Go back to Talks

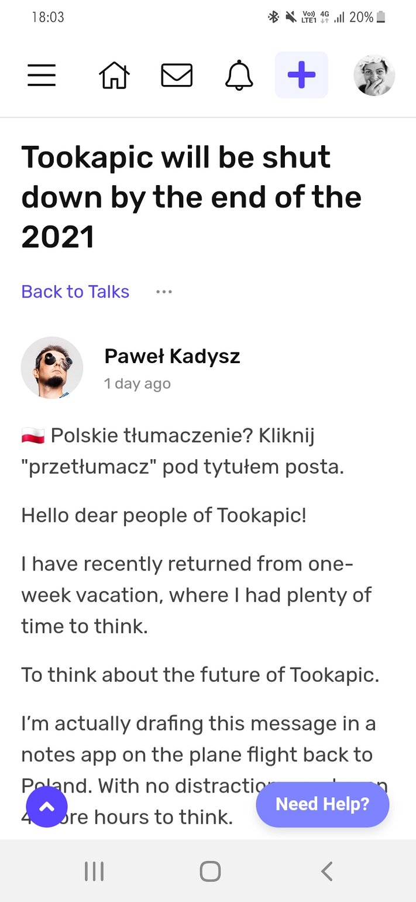75,292
